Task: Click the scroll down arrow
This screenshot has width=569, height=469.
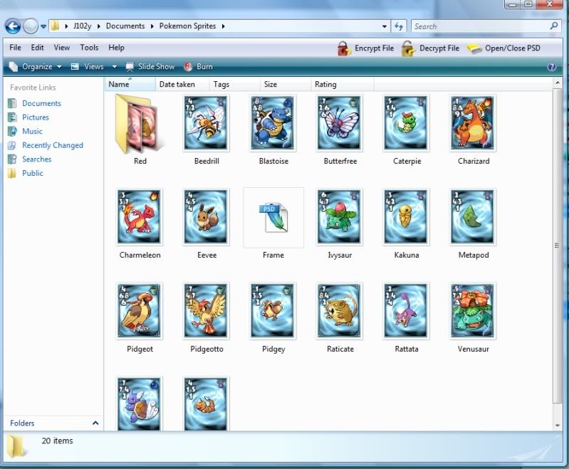Action: click(557, 426)
